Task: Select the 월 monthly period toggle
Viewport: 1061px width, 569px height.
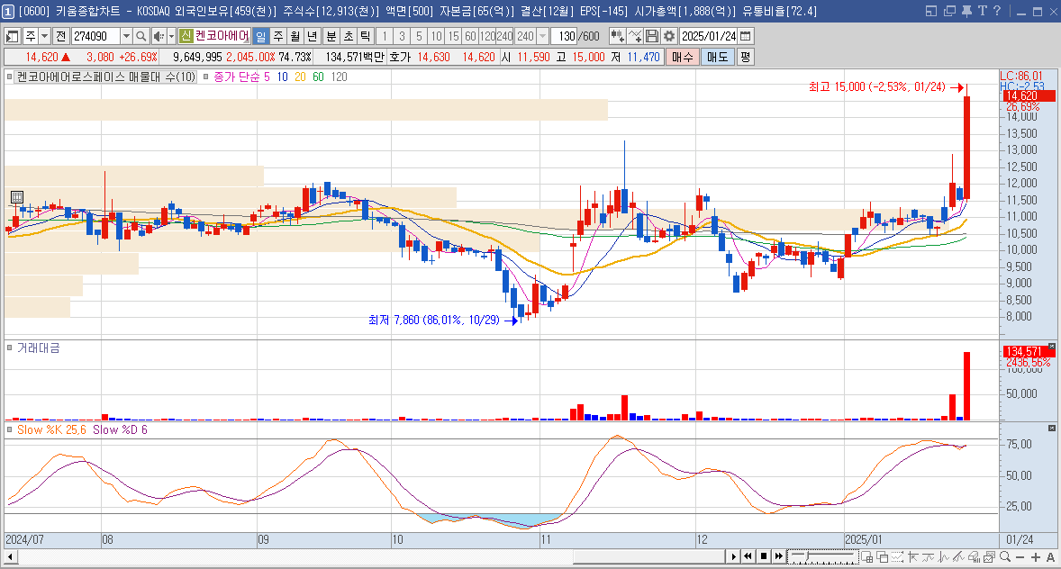Action: [295, 36]
